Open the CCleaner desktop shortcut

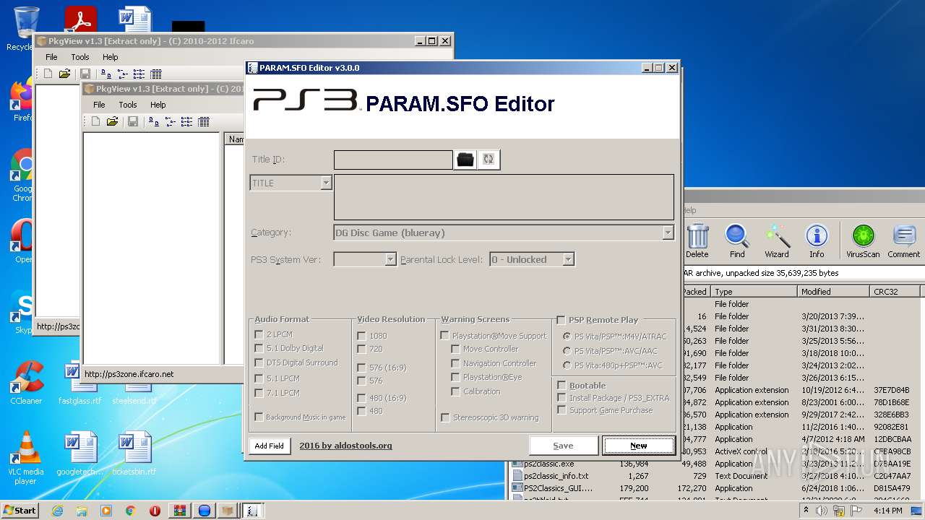tap(26, 383)
